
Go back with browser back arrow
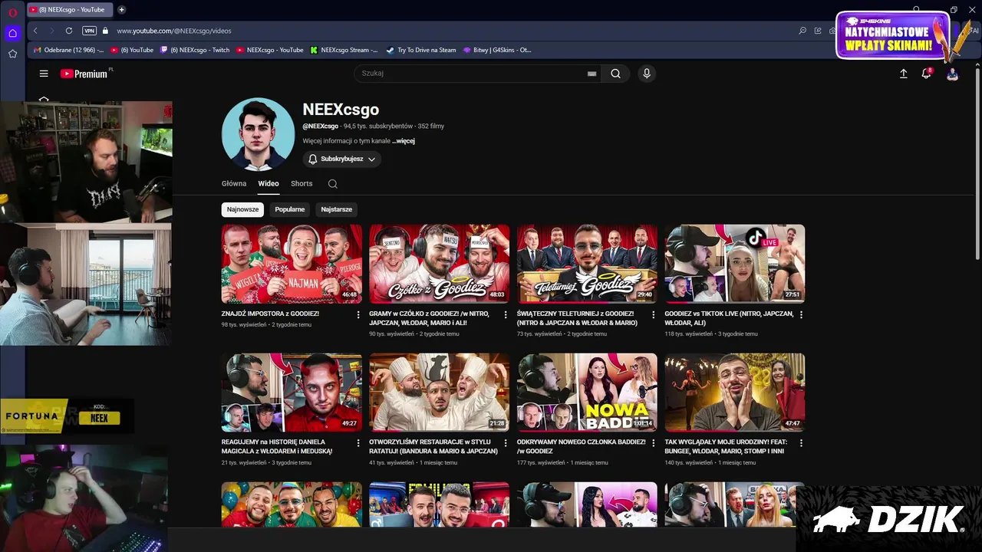point(35,31)
